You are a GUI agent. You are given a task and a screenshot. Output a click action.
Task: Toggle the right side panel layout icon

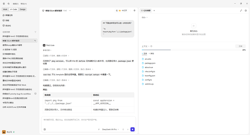[246, 10]
